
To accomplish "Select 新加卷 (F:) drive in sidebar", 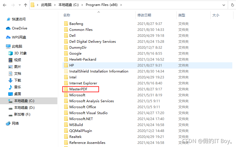I will pyautogui.click(x=22, y=114).
